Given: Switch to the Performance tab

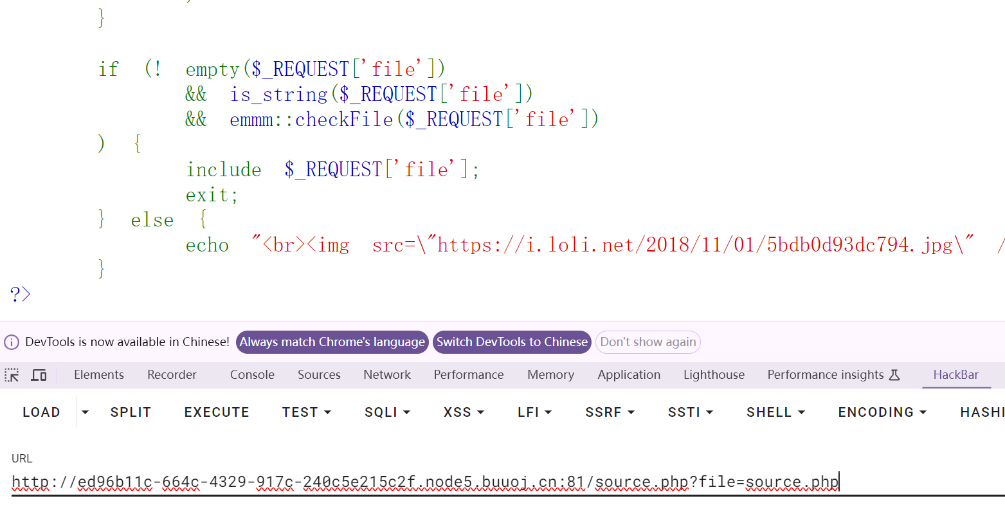Looking at the screenshot, I should tap(469, 375).
